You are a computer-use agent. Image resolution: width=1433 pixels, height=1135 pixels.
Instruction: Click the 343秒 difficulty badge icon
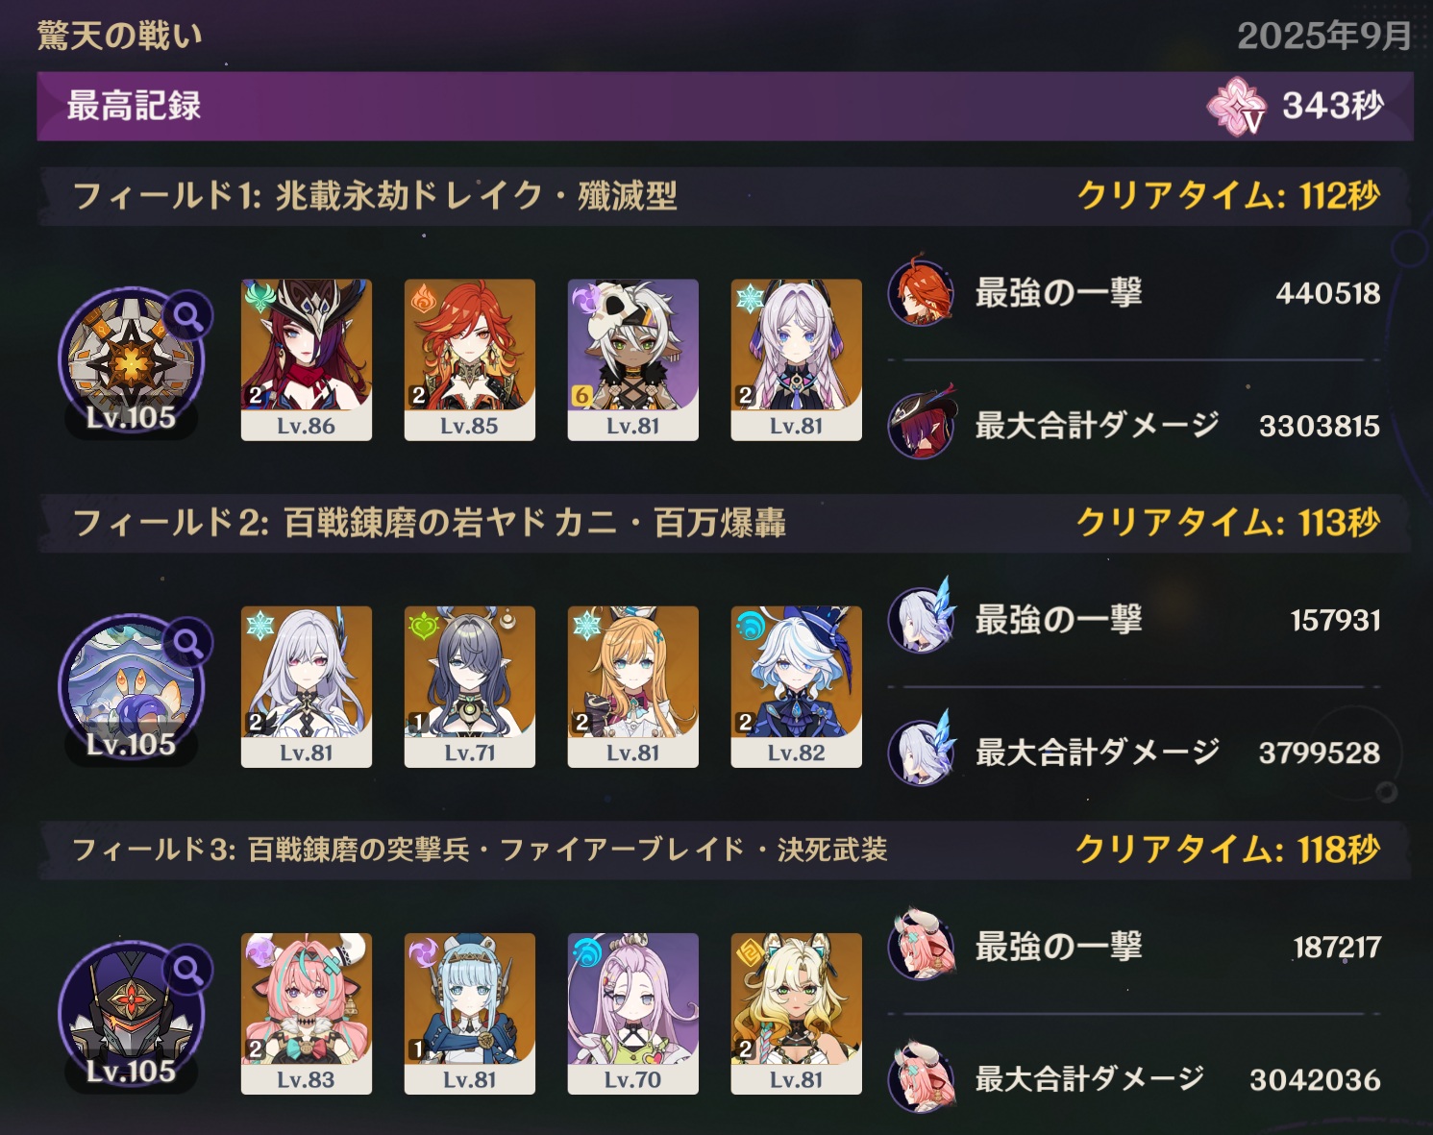click(1237, 106)
